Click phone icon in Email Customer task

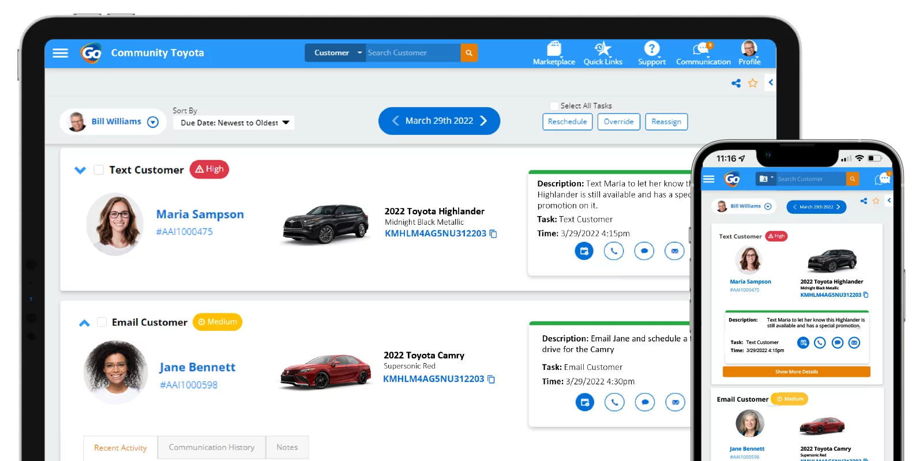coord(614,402)
